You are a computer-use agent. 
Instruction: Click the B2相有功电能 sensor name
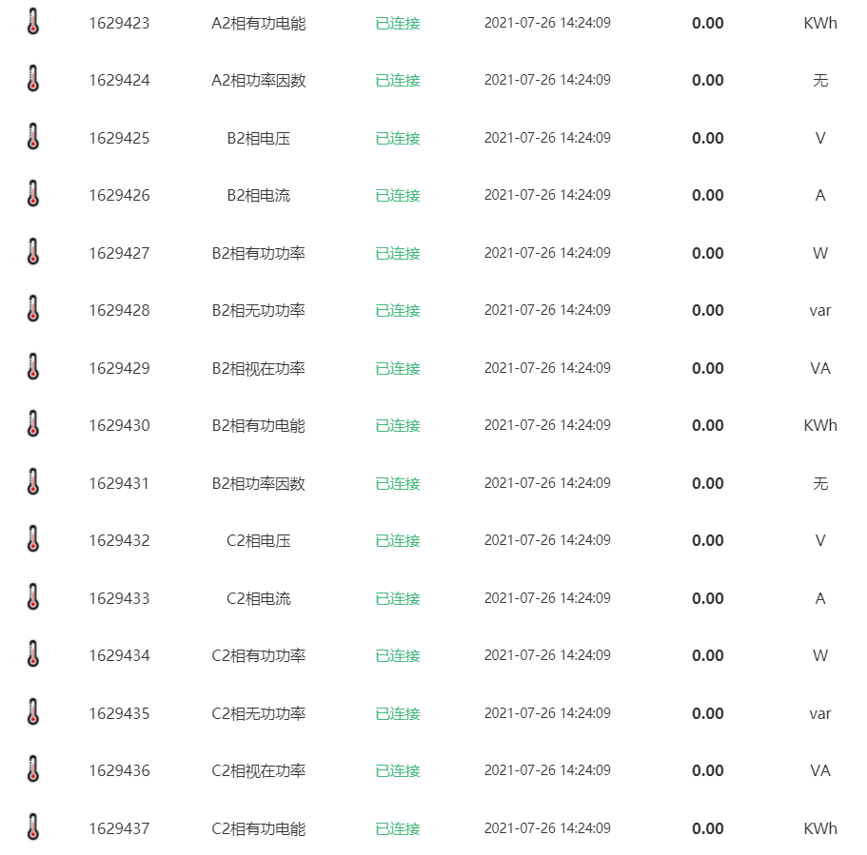pyautogui.click(x=258, y=425)
